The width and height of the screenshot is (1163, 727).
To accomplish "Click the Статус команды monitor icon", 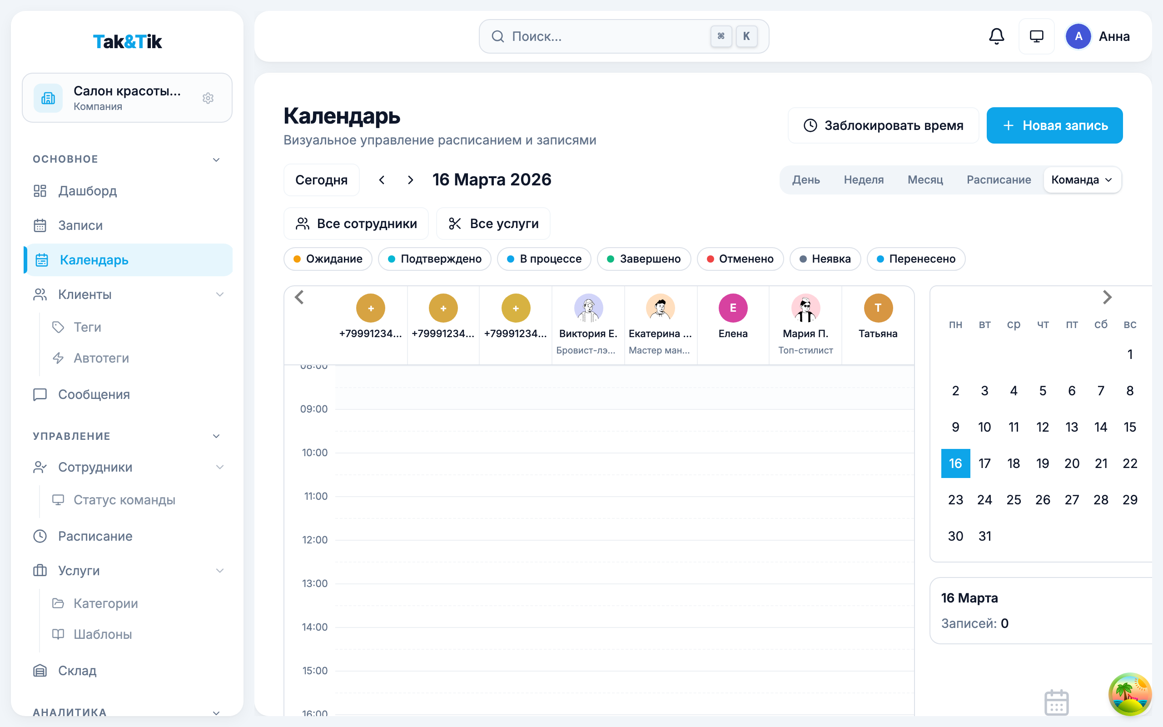I will tap(59, 499).
